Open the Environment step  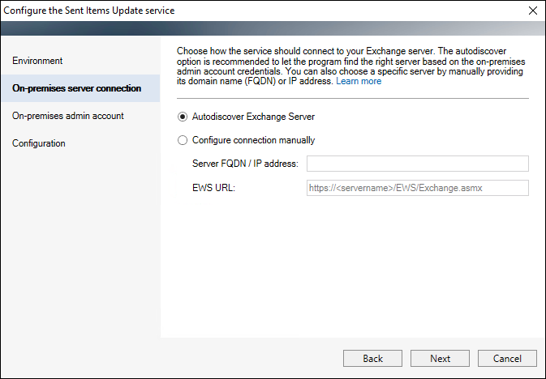pyautogui.click(x=37, y=61)
